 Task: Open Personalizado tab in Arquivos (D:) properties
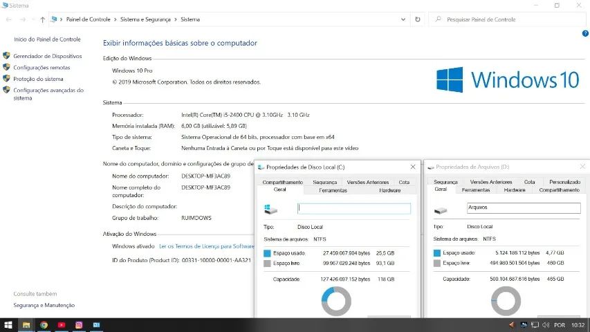(564, 182)
